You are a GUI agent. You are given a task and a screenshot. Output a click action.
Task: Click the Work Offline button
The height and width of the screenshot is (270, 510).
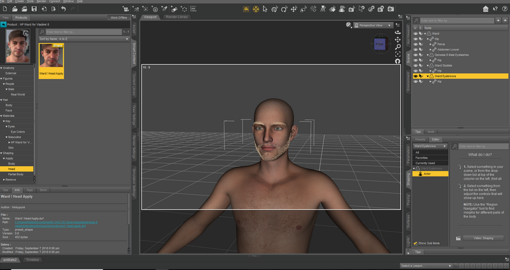[x=119, y=17]
